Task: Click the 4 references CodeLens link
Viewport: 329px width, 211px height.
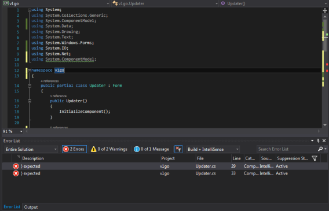Action: [x=50, y=81]
